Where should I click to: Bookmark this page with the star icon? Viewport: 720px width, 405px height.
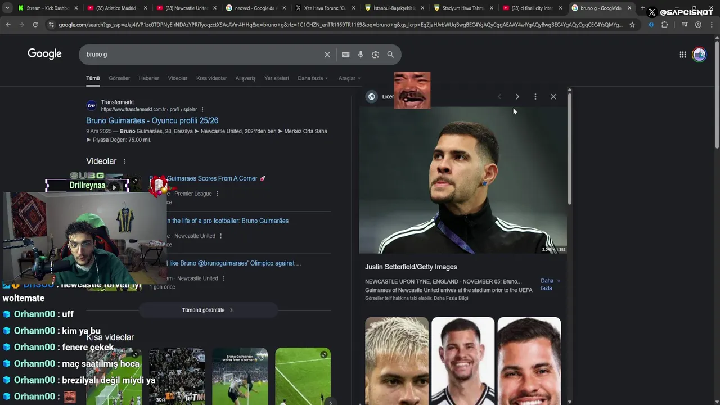pos(632,25)
